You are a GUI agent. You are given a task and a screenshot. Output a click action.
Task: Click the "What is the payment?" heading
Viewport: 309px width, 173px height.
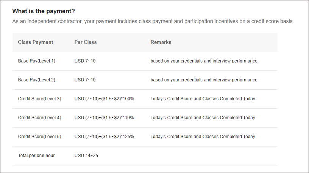[43, 11]
